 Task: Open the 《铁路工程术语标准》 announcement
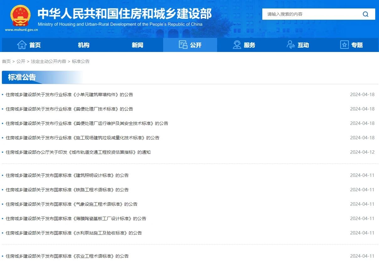click(67, 190)
